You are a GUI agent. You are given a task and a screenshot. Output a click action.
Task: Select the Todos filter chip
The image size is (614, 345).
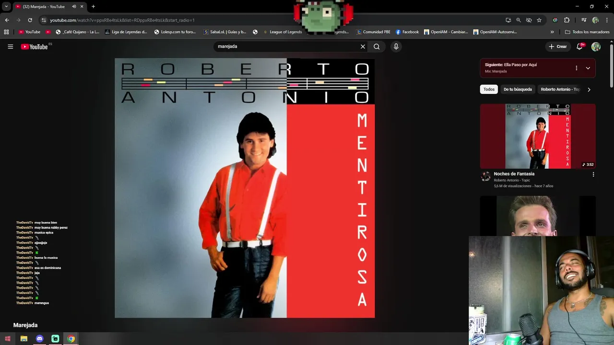[489, 89]
